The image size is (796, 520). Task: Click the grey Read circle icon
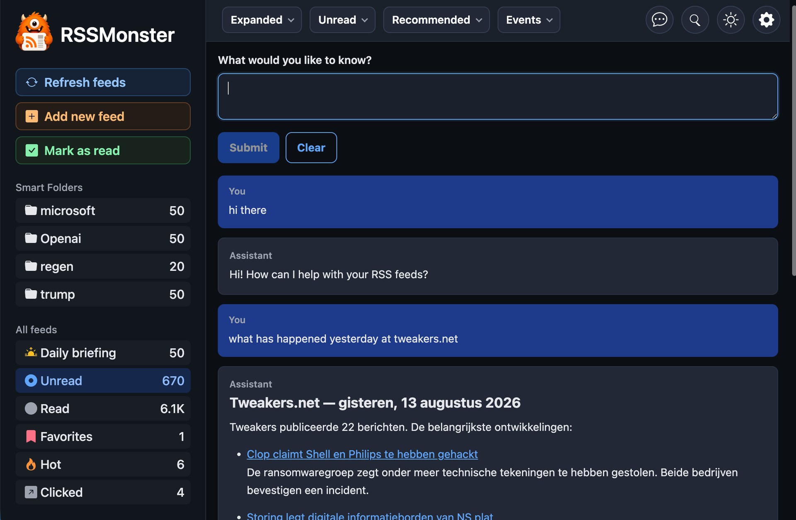[31, 408]
